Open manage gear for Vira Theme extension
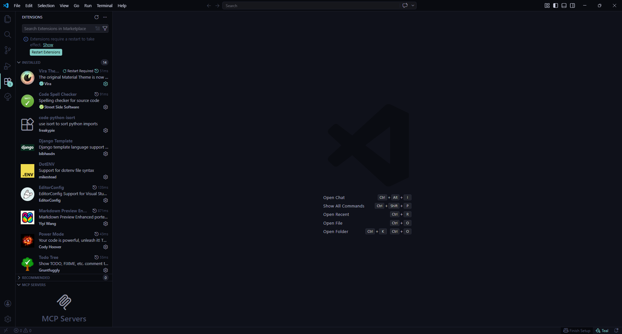Screen dimensions: 622x334 [x=106, y=84]
